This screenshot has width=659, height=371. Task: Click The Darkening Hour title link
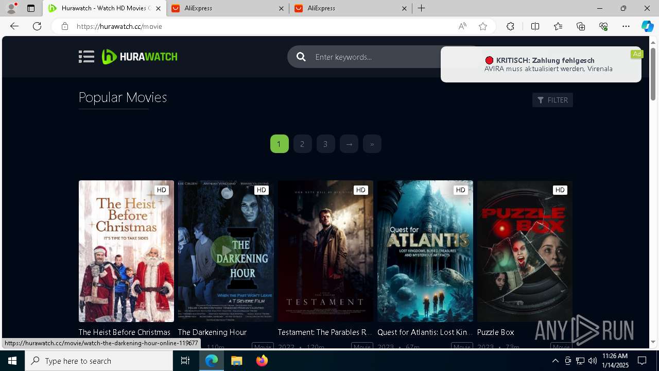[212, 332]
